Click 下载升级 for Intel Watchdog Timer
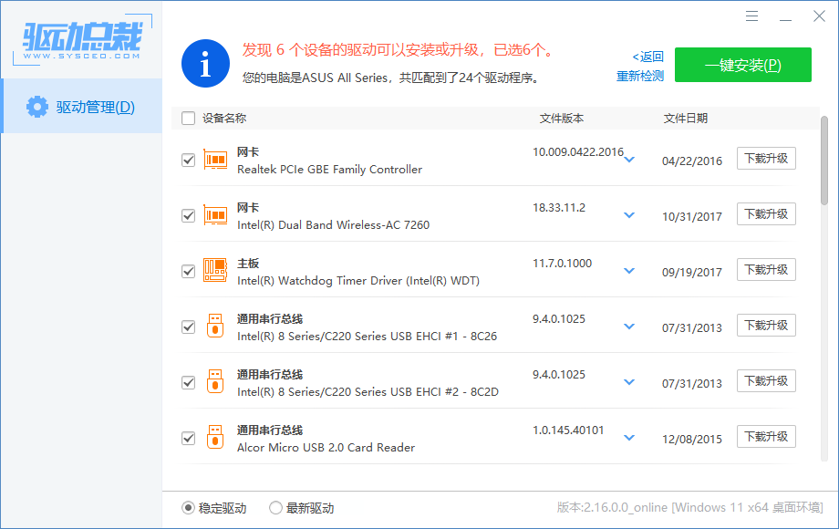839x529 pixels. pyautogui.click(x=766, y=270)
